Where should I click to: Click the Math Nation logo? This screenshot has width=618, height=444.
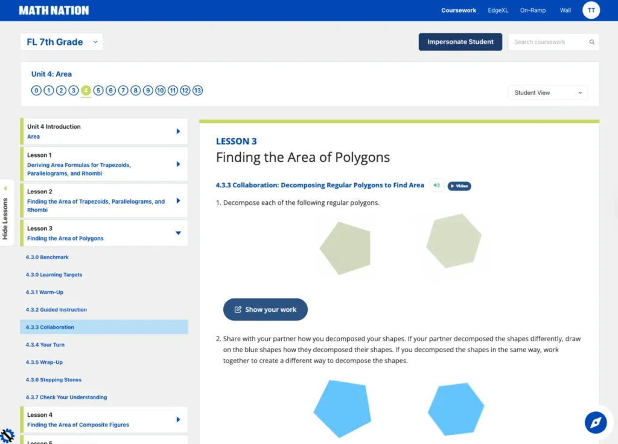pos(54,10)
